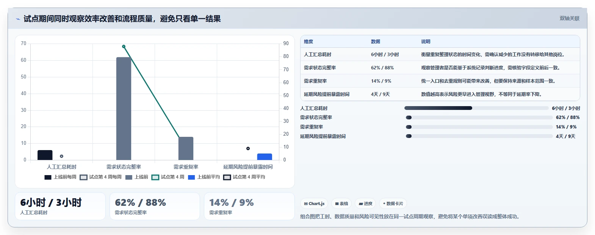
Task: Select the 延期风险提前暴露时间 table row name
Action: click(327, 94)
